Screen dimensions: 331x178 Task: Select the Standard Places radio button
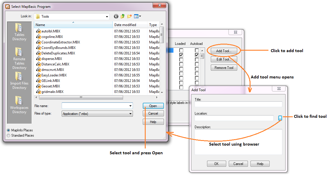coord(8,136)
